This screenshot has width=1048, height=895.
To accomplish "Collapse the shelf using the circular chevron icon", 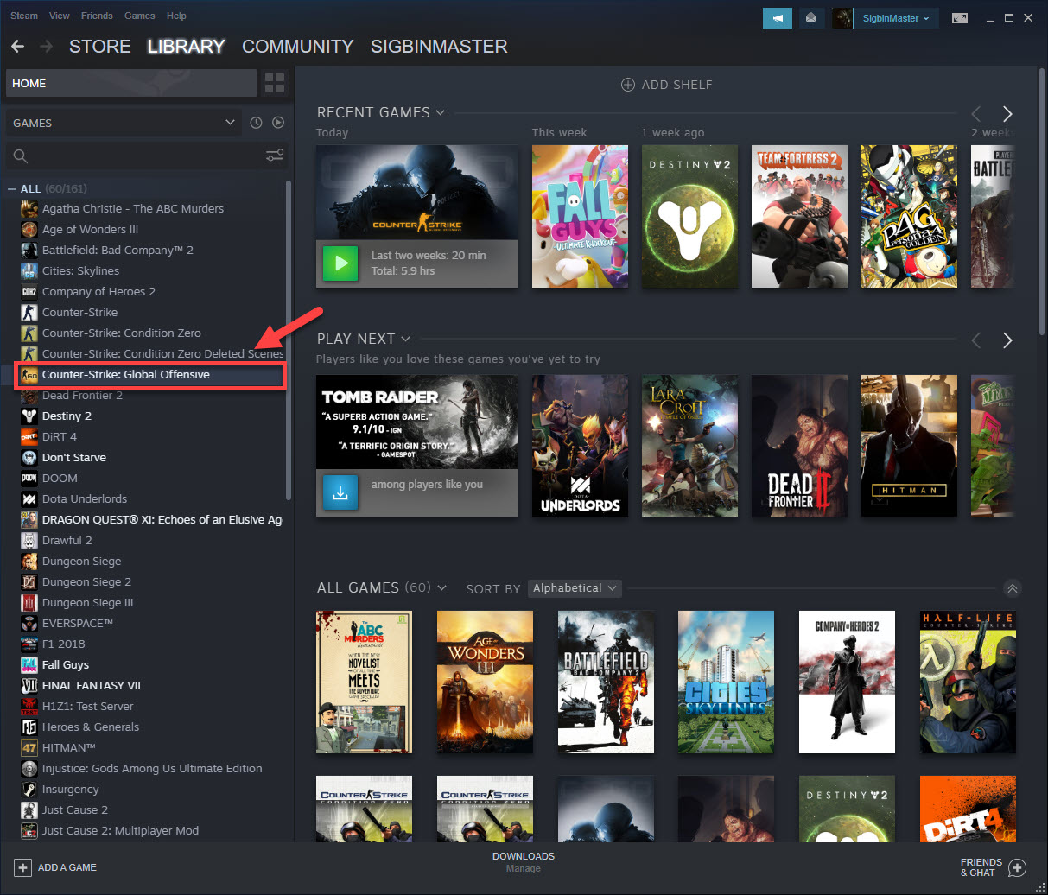I will pyautogui.click(x=1012, y=588).
